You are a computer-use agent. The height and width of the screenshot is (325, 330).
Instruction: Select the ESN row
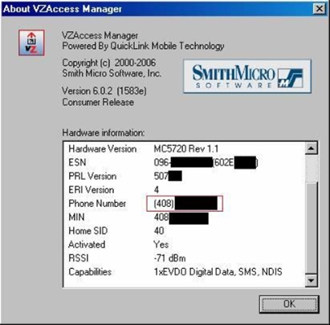[x=184, y=162]
